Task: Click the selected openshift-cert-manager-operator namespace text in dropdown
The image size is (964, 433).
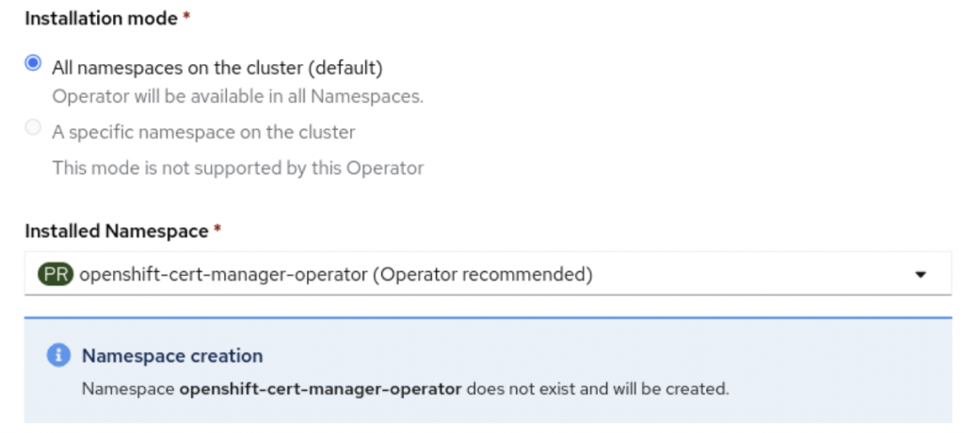Action: point(223,274)
